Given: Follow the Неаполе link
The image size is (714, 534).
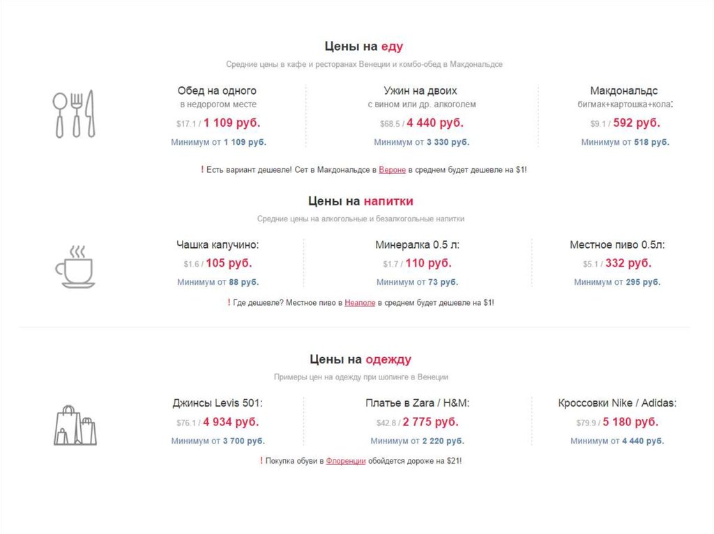Looking at the screenshot, I should 360,303.
